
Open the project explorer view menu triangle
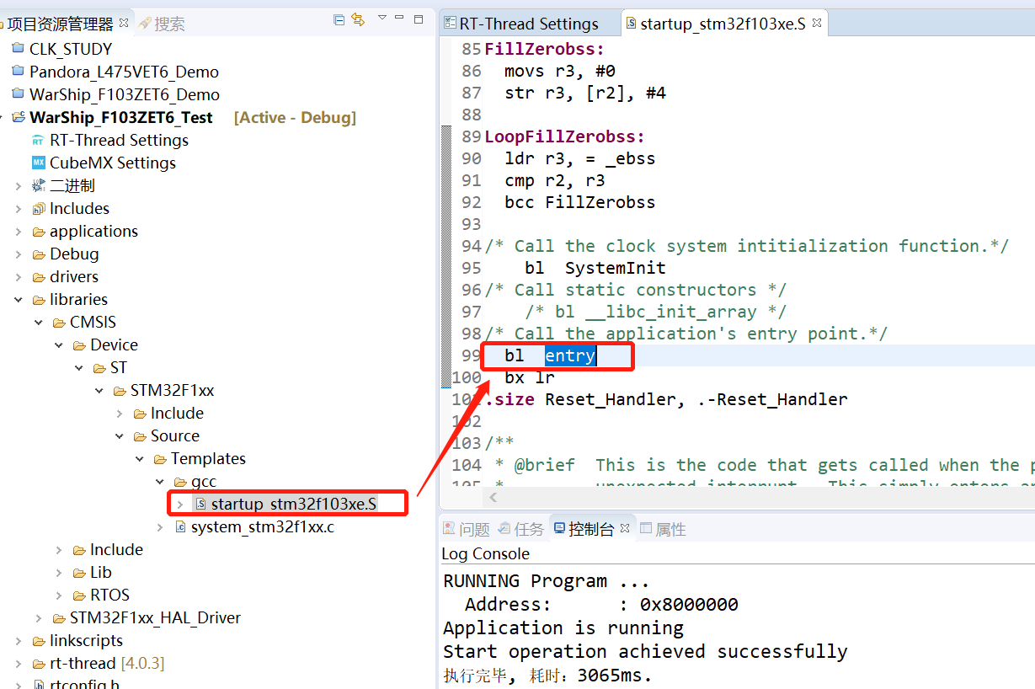click(x=381, y=18)
